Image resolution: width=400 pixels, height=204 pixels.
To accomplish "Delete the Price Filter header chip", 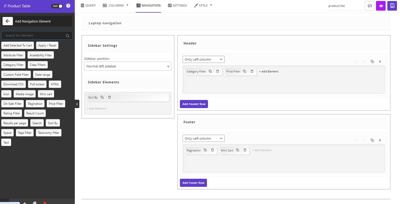I will (x=252, y=71).
